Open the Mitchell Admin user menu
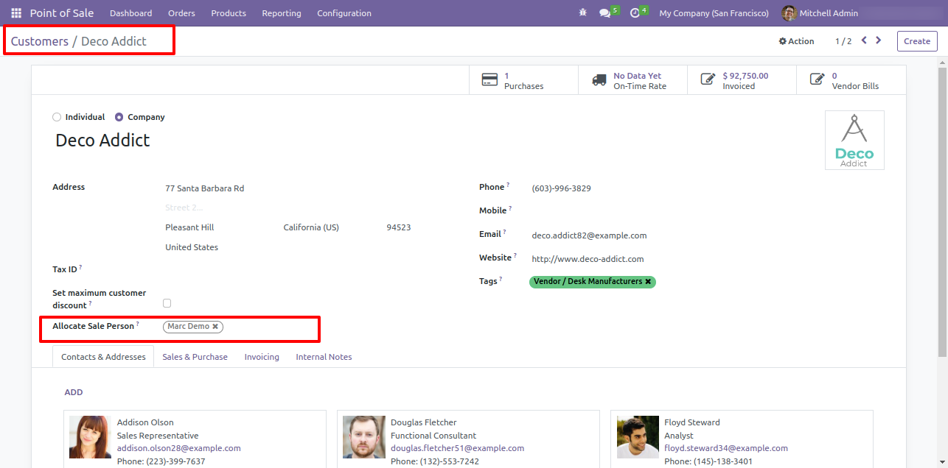Viewport: 948px width, 468px height. [x=817, y=13]
